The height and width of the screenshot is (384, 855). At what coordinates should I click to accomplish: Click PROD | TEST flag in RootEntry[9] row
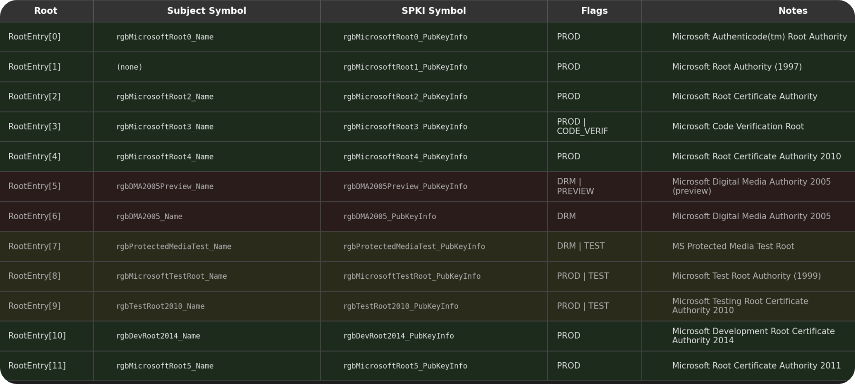click(583, 306)
